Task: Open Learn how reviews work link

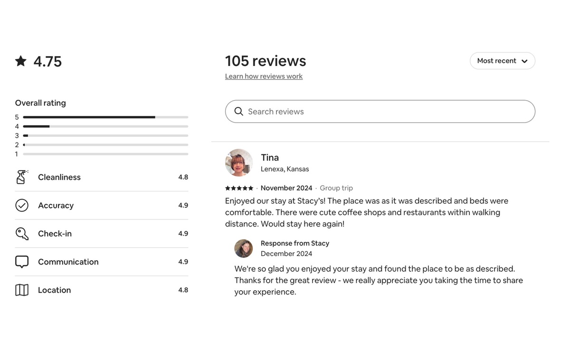Action: pos(264,76)
